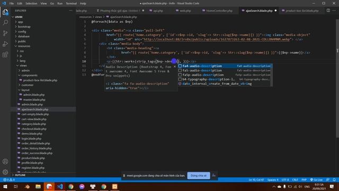Click Ln 10, Col 47 in status bar
This screenshot has height=191, width=339.
coord(256,180)
